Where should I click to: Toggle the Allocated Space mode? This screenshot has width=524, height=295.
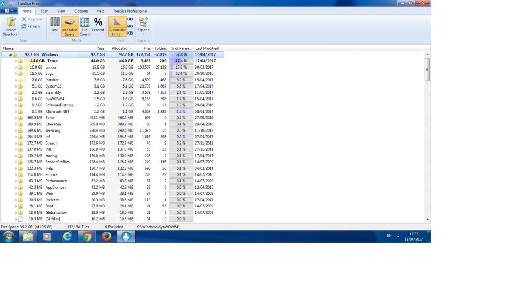click(x=70, y=26)
